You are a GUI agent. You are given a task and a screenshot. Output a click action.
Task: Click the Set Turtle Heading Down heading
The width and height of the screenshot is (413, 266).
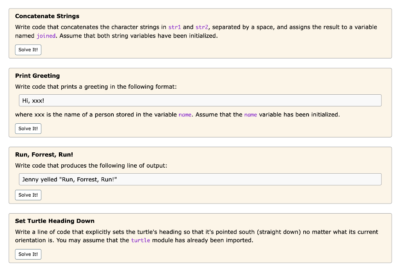click(55, 221)
